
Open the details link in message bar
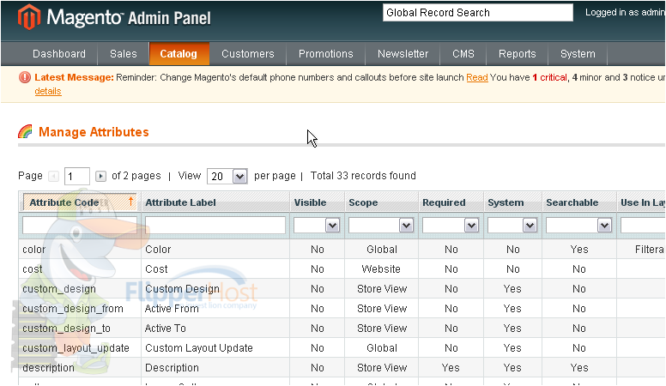[x=48, y=91]
